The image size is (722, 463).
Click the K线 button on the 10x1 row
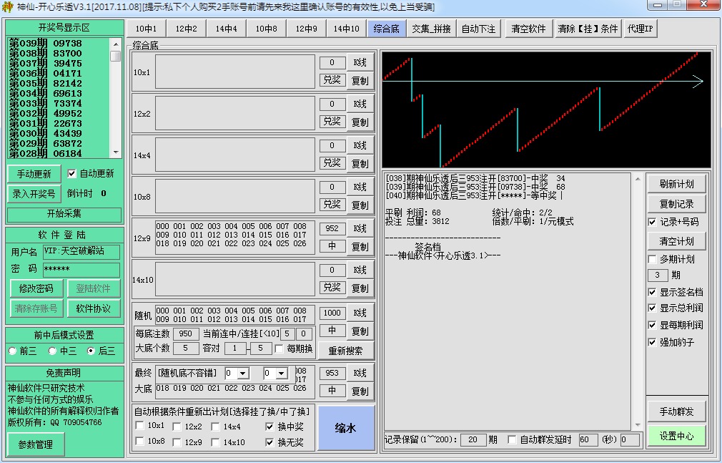point(360,62)
